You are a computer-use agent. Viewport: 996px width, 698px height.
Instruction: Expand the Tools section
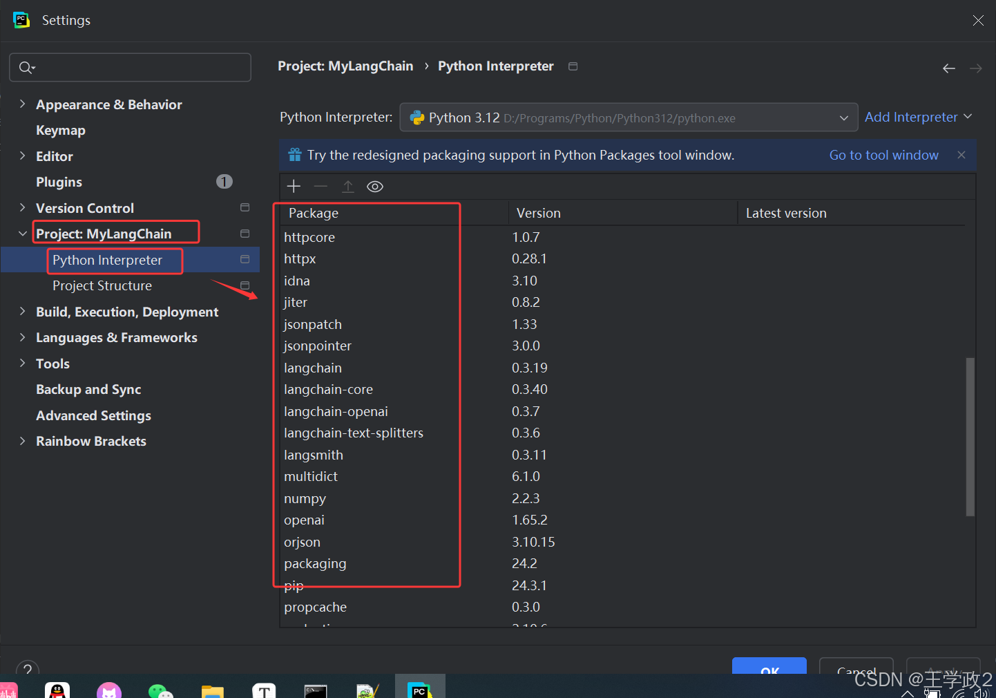click(x=23, y=363)
